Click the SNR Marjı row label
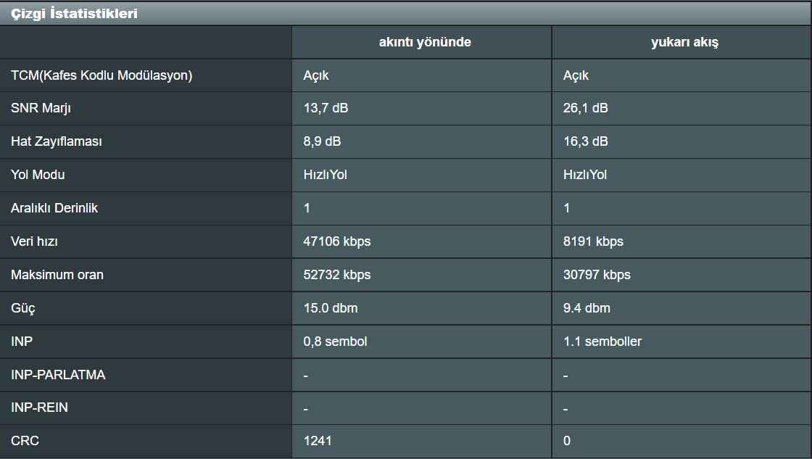This screenshot has height=459, width=812. coord(41,109)
